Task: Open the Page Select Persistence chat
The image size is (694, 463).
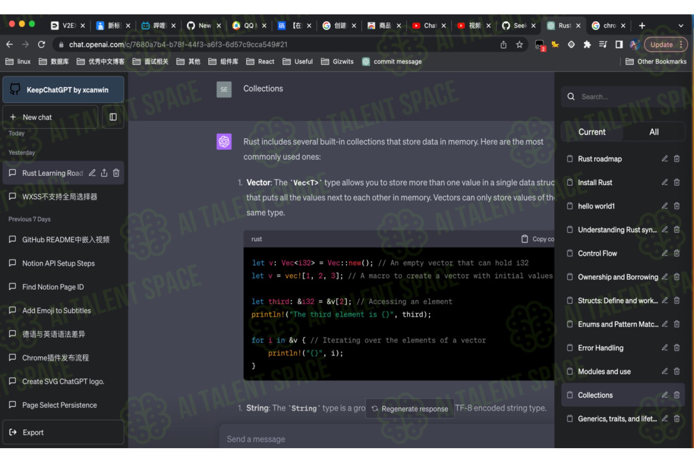Action: (x=63, y=405)
